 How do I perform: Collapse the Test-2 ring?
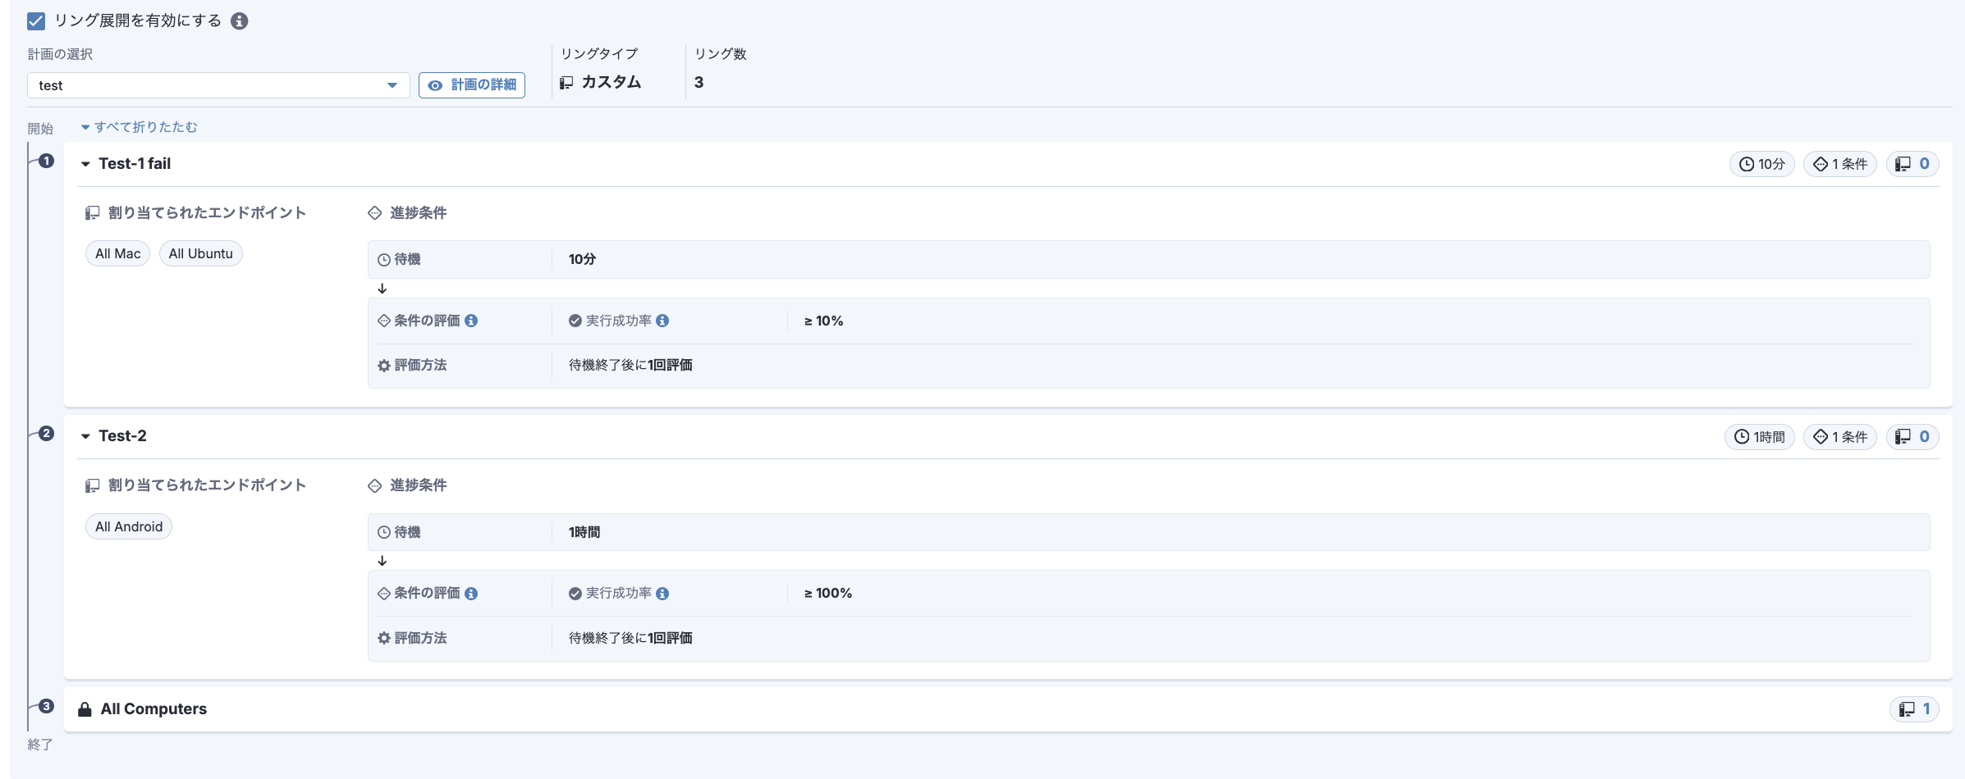pos(85,436)
